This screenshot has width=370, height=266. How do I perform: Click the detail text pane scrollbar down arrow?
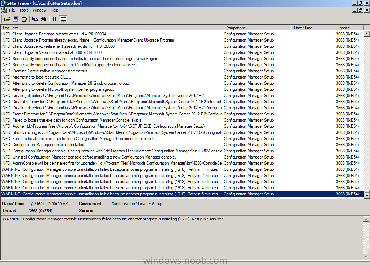[x=366, y=256]
